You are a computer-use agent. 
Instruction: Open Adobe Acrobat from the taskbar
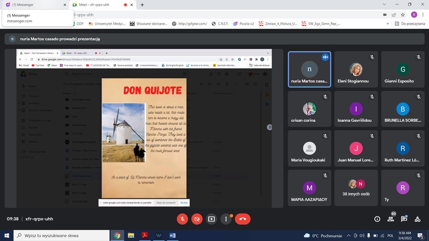(x=145, y=235)
